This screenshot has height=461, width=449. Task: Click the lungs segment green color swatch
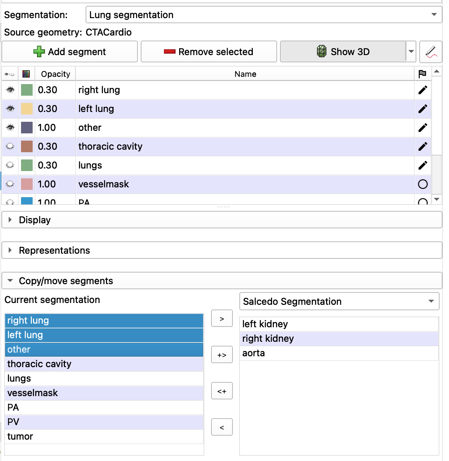(27, 165)
